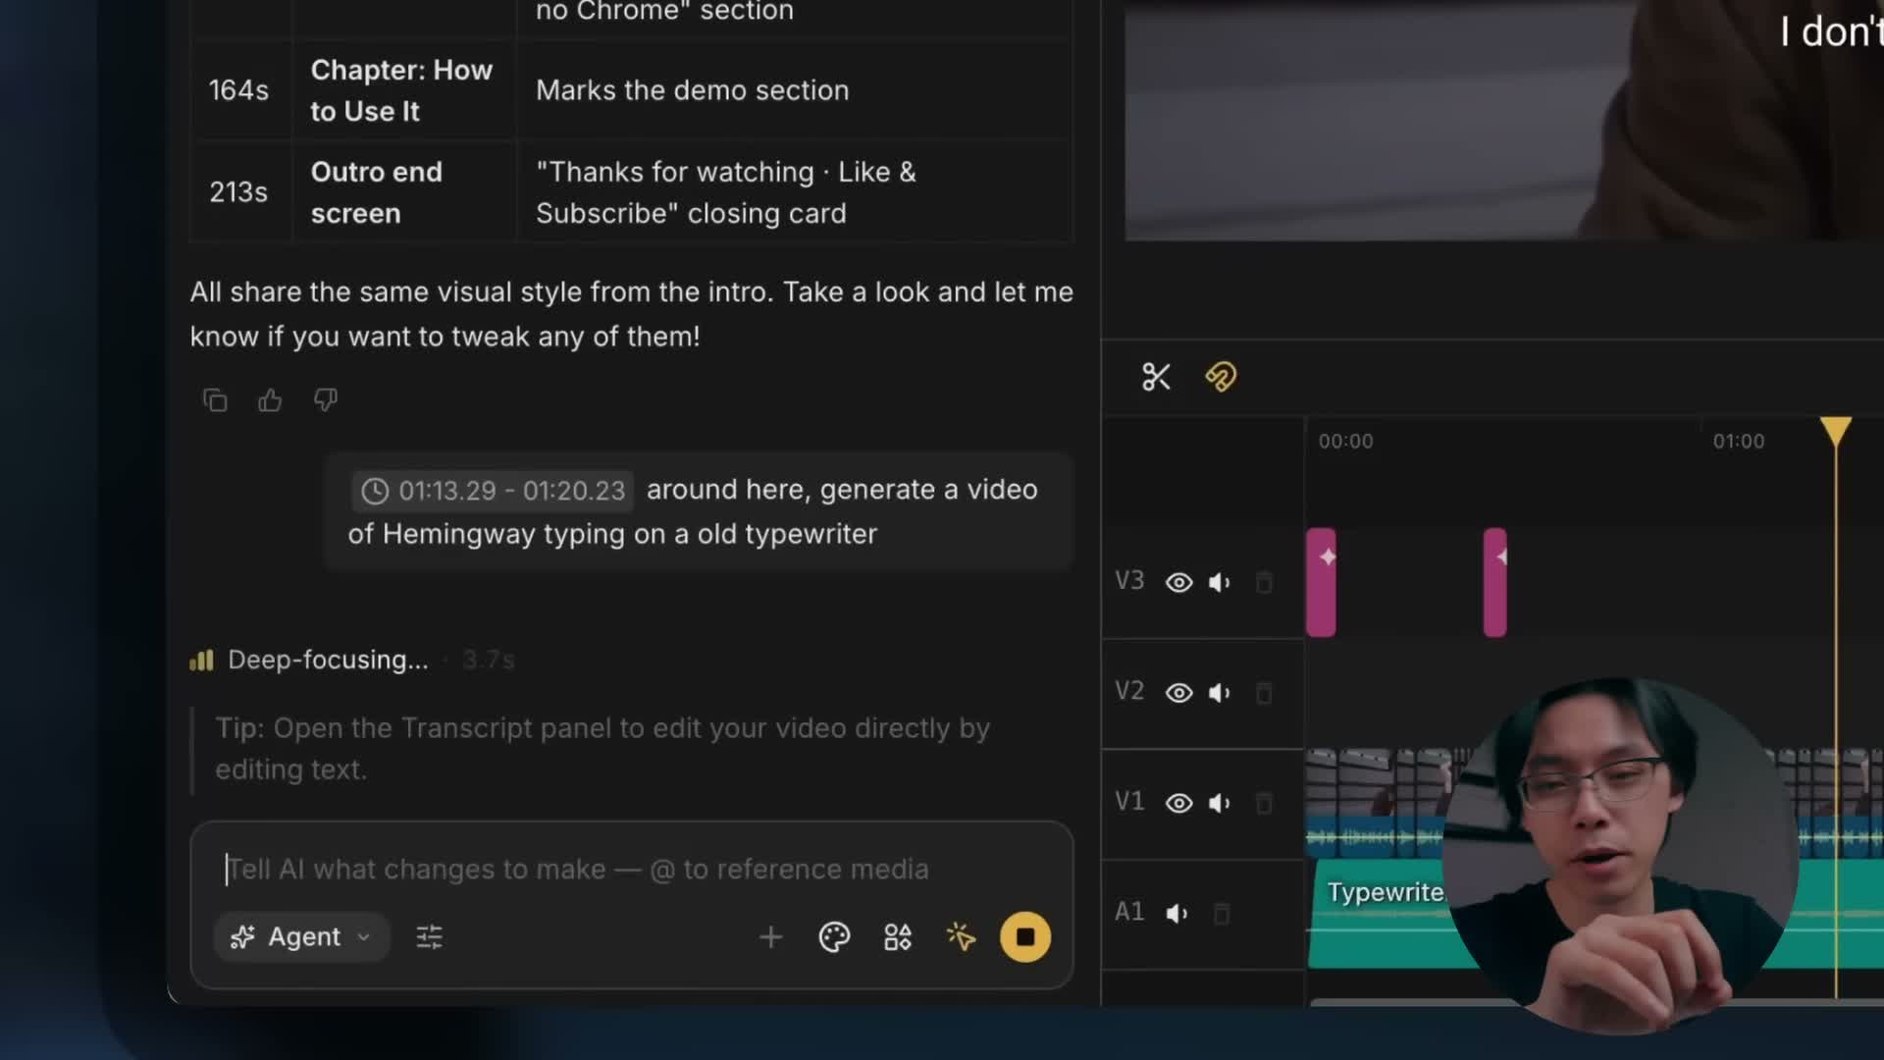This screenshot has width=1884, height=1060.
Task: Hide the V2 track
Action: [1178, 693]
